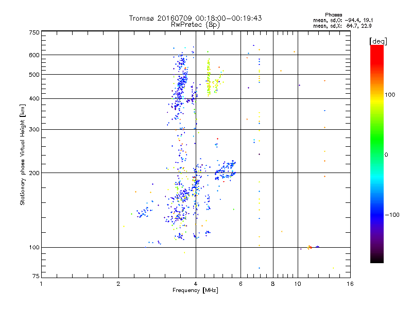Click x-axis tick label '4'
The image size is (412, 309).
coord(196,284)
